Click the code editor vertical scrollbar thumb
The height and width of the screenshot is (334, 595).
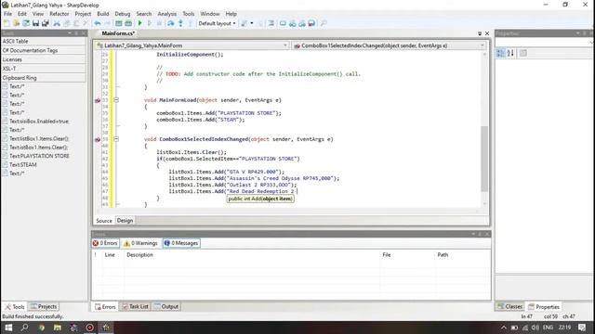click(x=484, y=159)
